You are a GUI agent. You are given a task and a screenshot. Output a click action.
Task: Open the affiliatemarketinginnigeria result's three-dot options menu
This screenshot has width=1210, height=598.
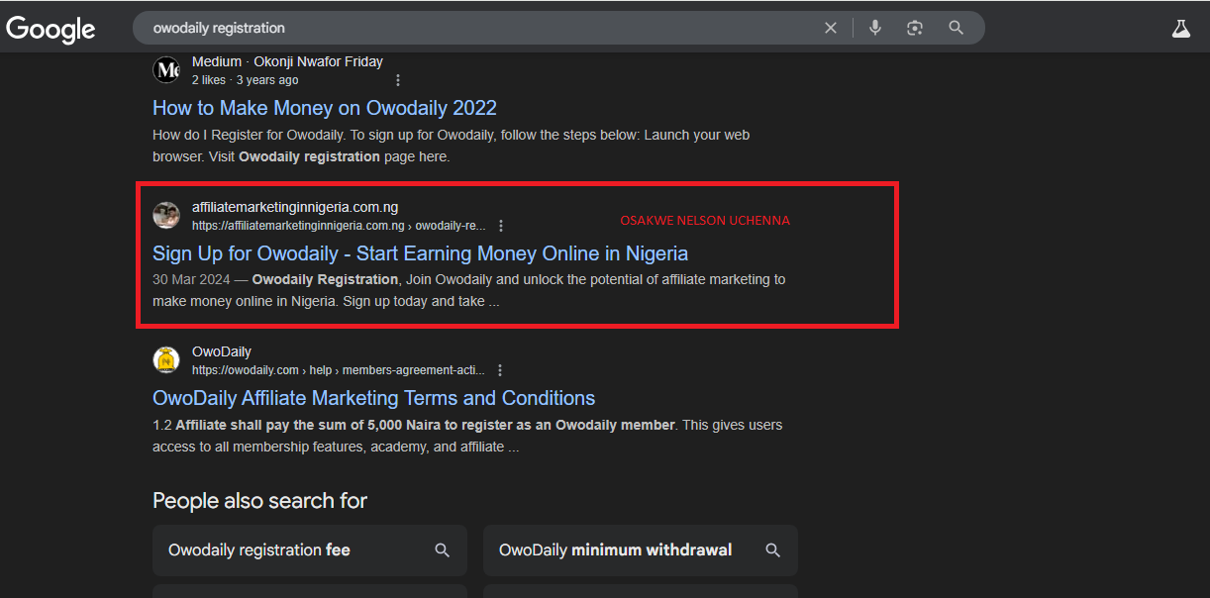501,226
